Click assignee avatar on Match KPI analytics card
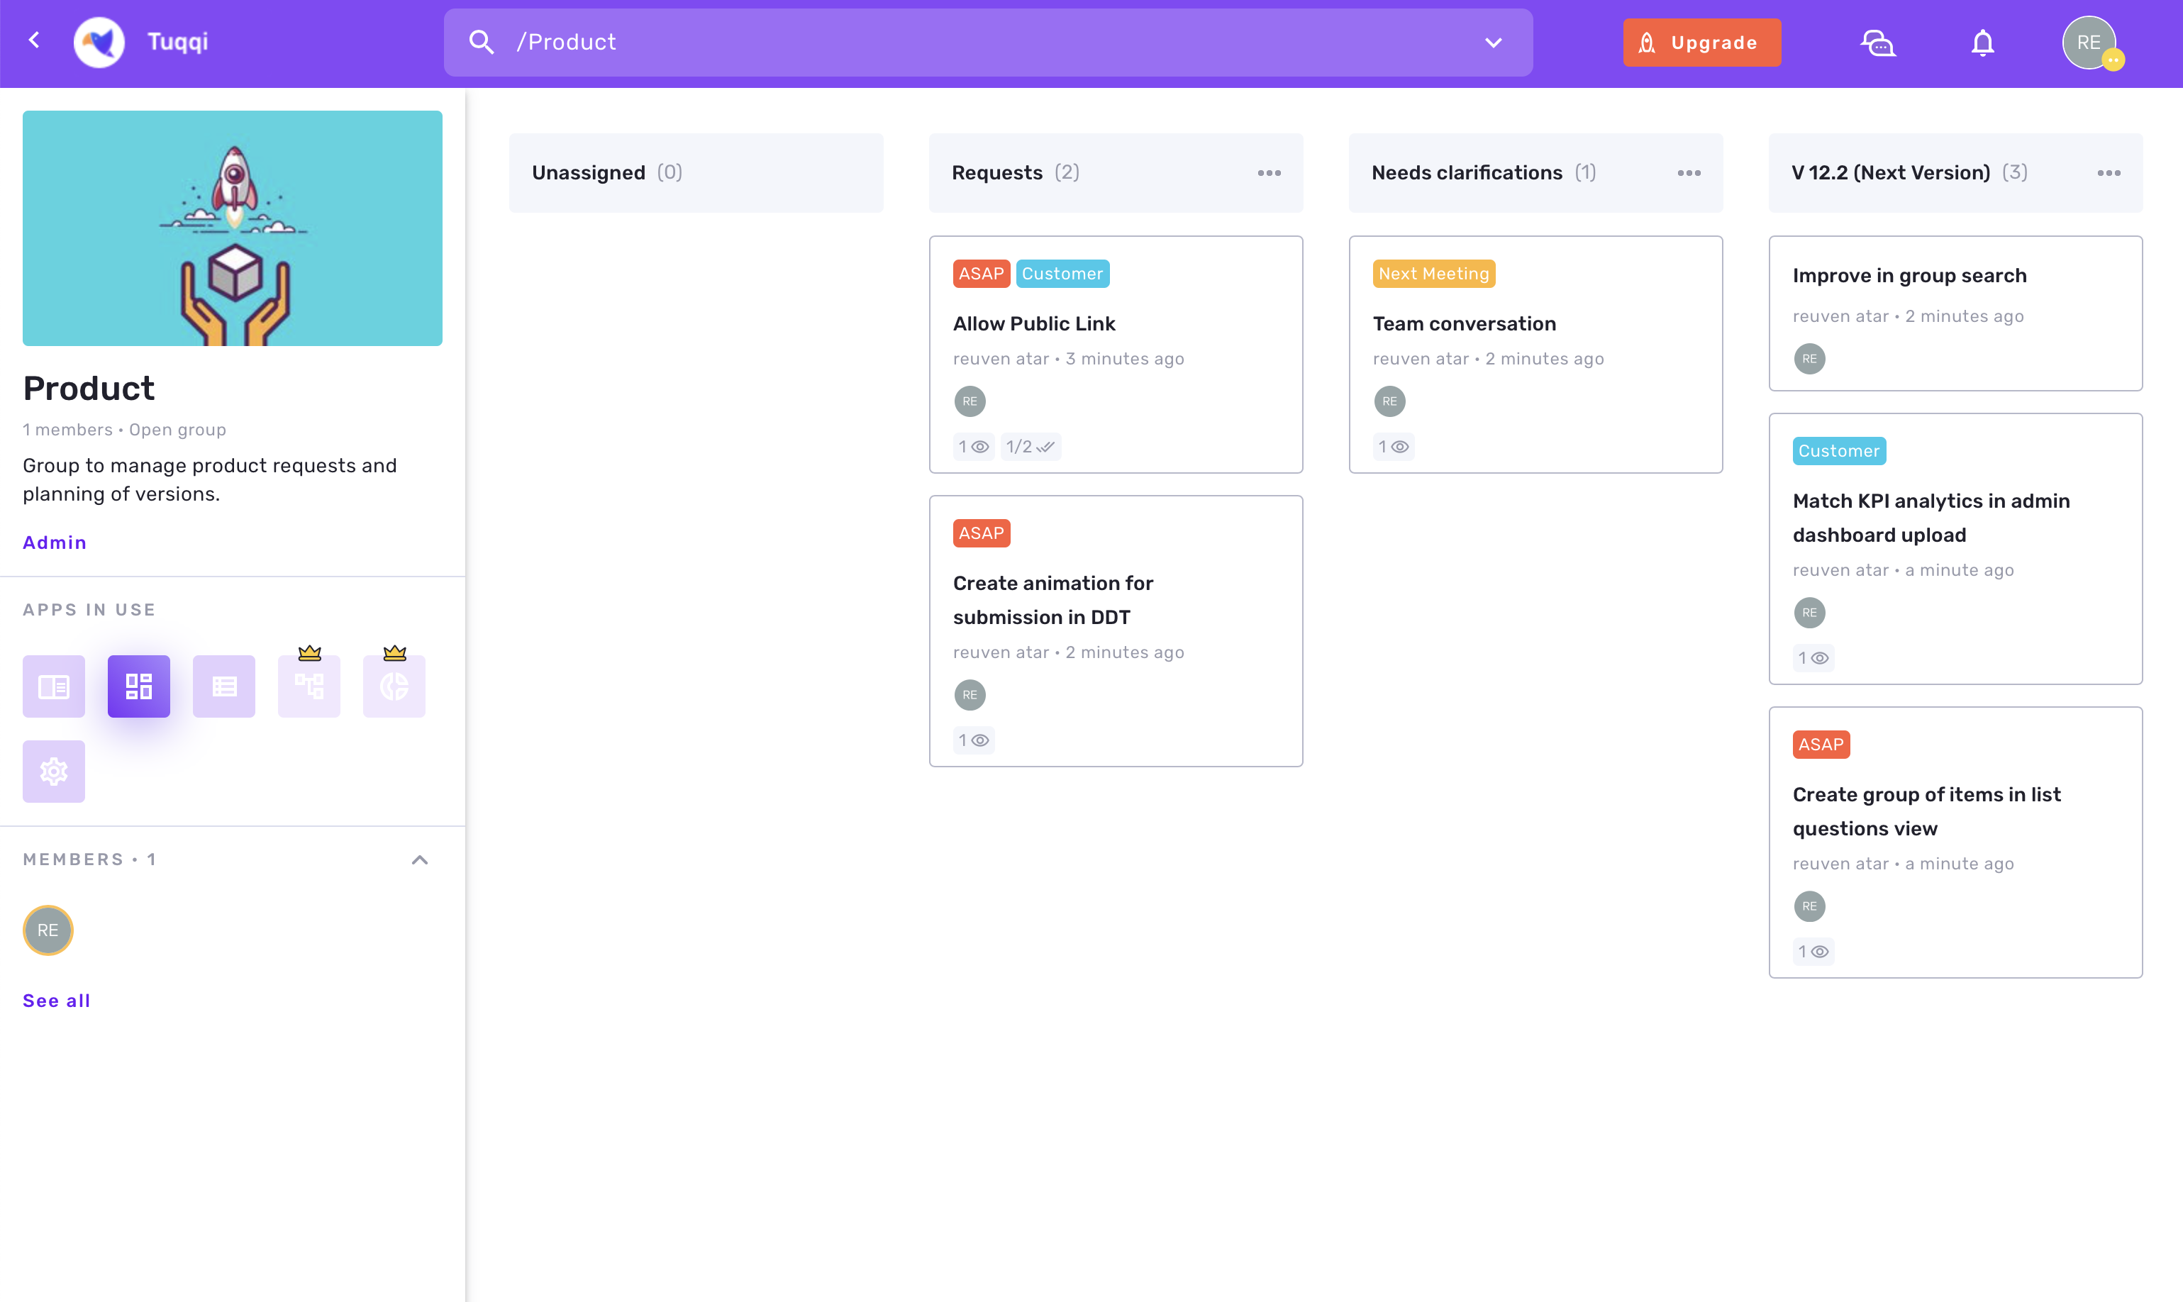 click(x=1809, y=613)
